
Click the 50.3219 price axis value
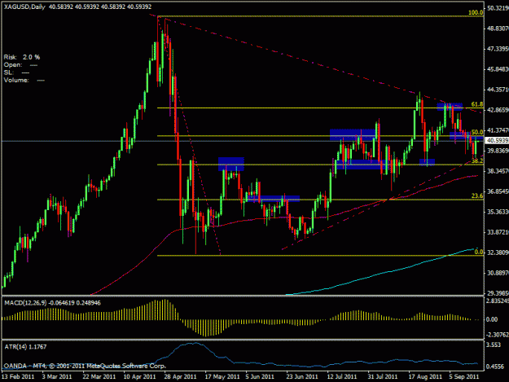(498, 8)
